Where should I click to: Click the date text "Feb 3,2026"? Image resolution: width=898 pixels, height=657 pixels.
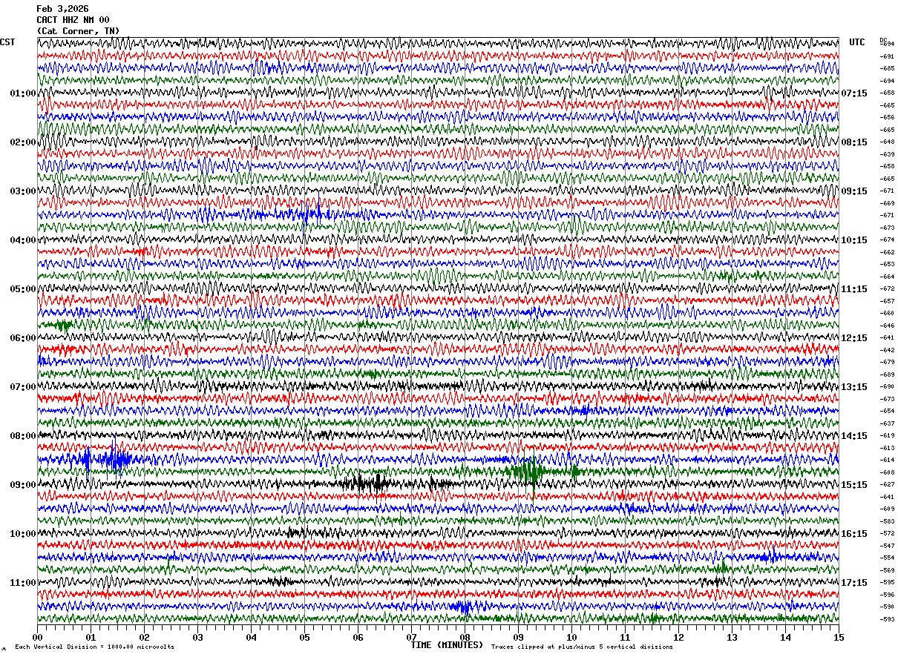[62, 9]
